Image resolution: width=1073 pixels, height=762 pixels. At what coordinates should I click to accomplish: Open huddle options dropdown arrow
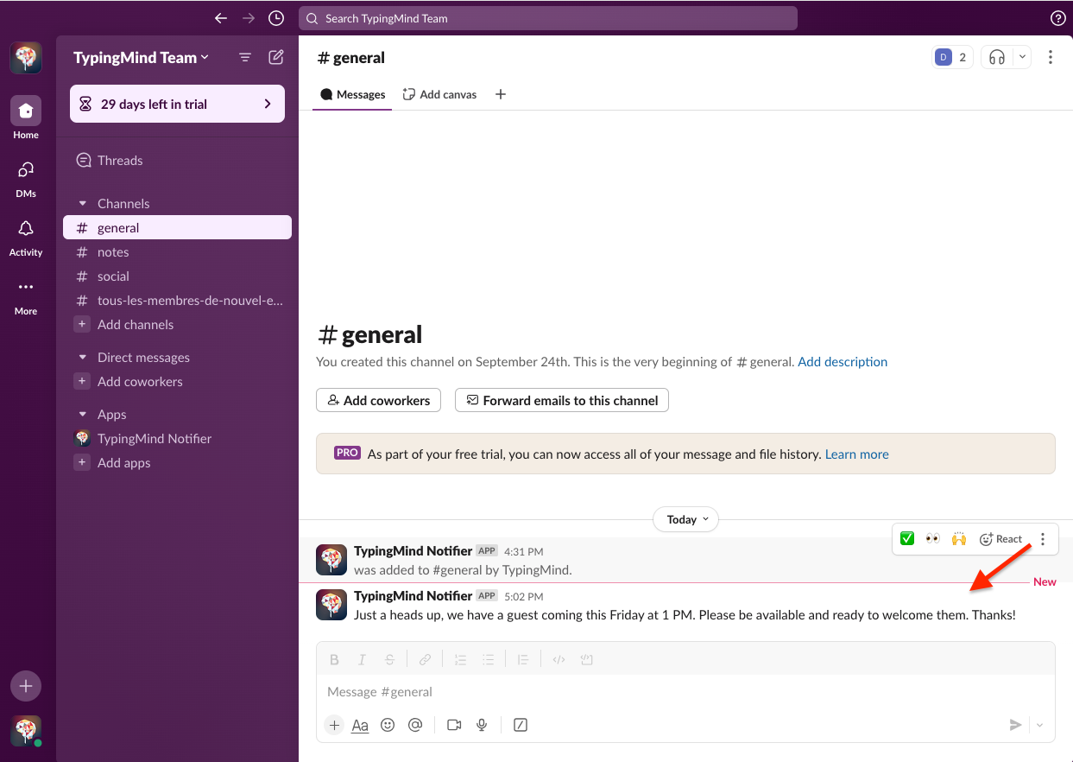[1022, 57]
